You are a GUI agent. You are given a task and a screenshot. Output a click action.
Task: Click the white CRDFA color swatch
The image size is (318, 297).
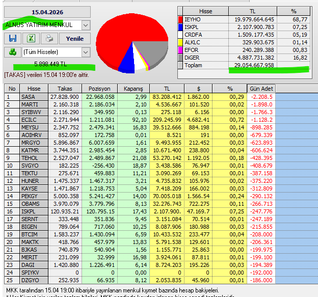180,35
